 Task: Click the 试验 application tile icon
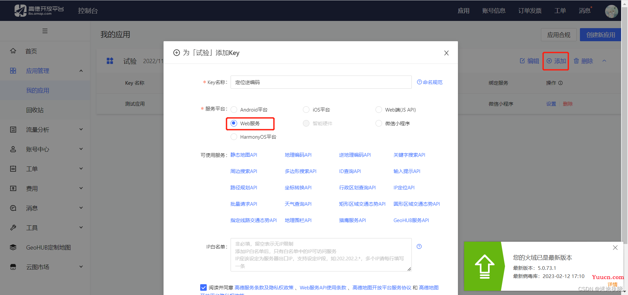(x=110, y=61)
